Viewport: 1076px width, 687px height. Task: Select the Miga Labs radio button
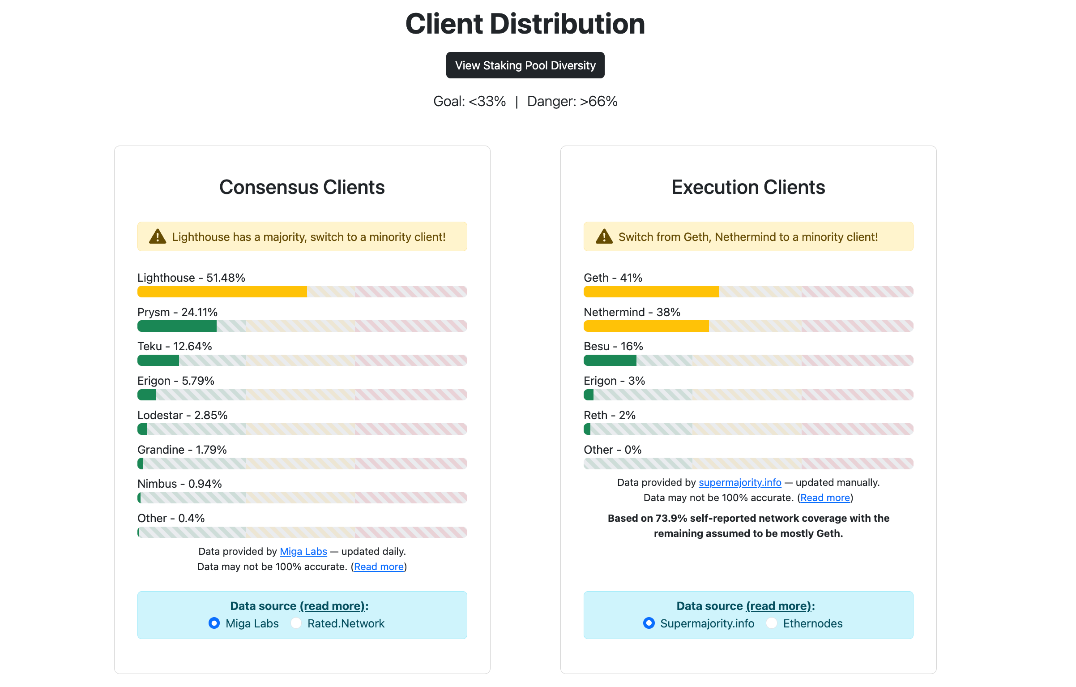point(214,623)
